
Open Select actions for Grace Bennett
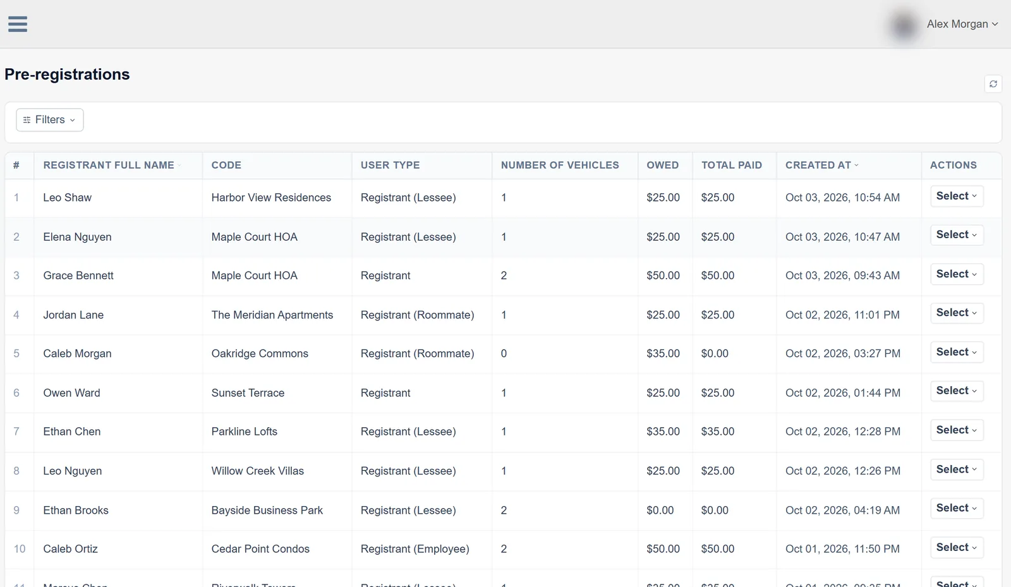coord(957,274)
